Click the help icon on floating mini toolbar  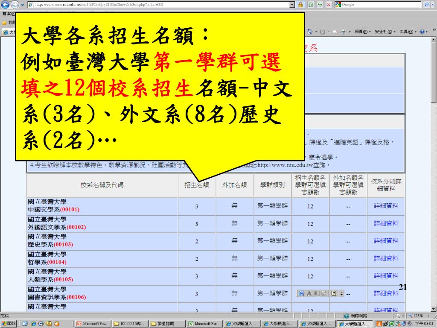click(x=334, y=293)
